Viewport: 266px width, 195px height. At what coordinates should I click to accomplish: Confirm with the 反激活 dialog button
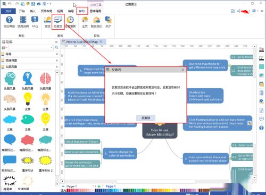(146, 118)
